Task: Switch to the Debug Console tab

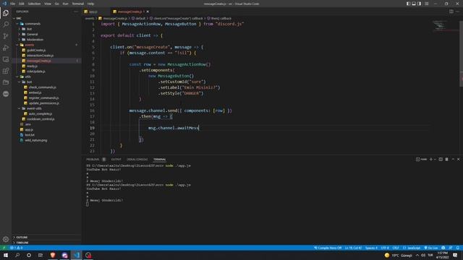Action: pos(137,159)
